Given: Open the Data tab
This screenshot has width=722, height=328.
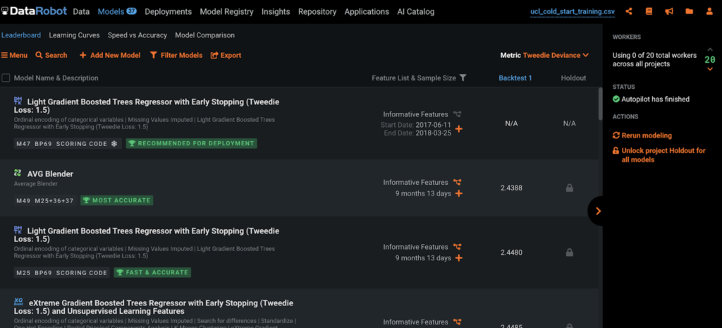Looking at the screenshot, I should point(81,11).
